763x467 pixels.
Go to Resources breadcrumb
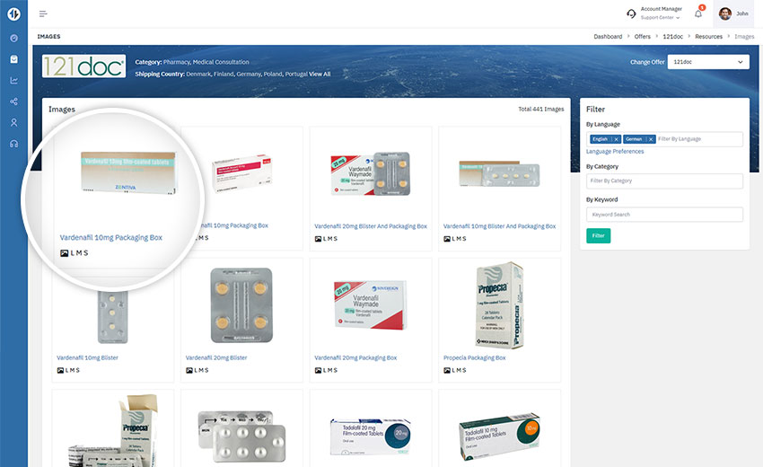pos(708,37)
